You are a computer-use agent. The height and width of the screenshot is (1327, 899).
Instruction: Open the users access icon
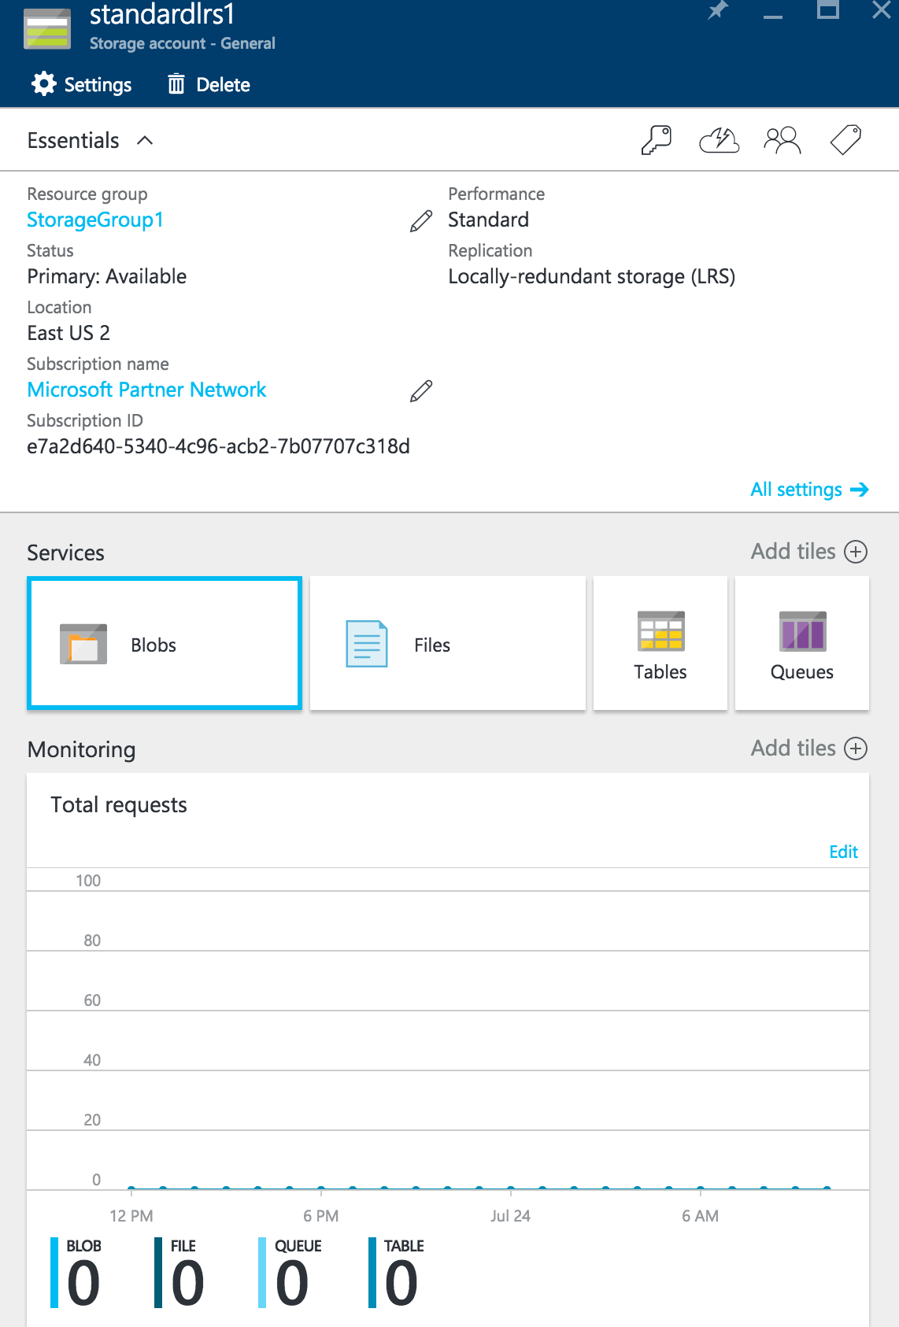pos(782,141)
